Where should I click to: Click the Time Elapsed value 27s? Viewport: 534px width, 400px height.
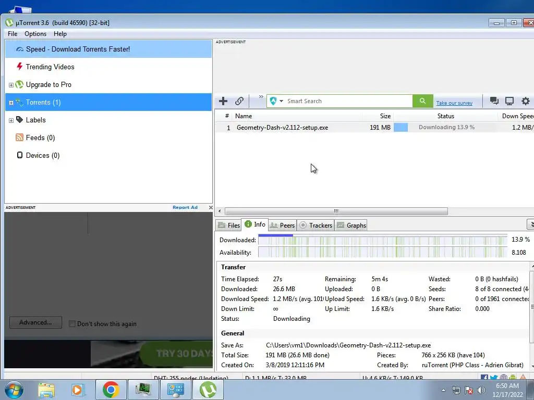(x=277, y=279)
